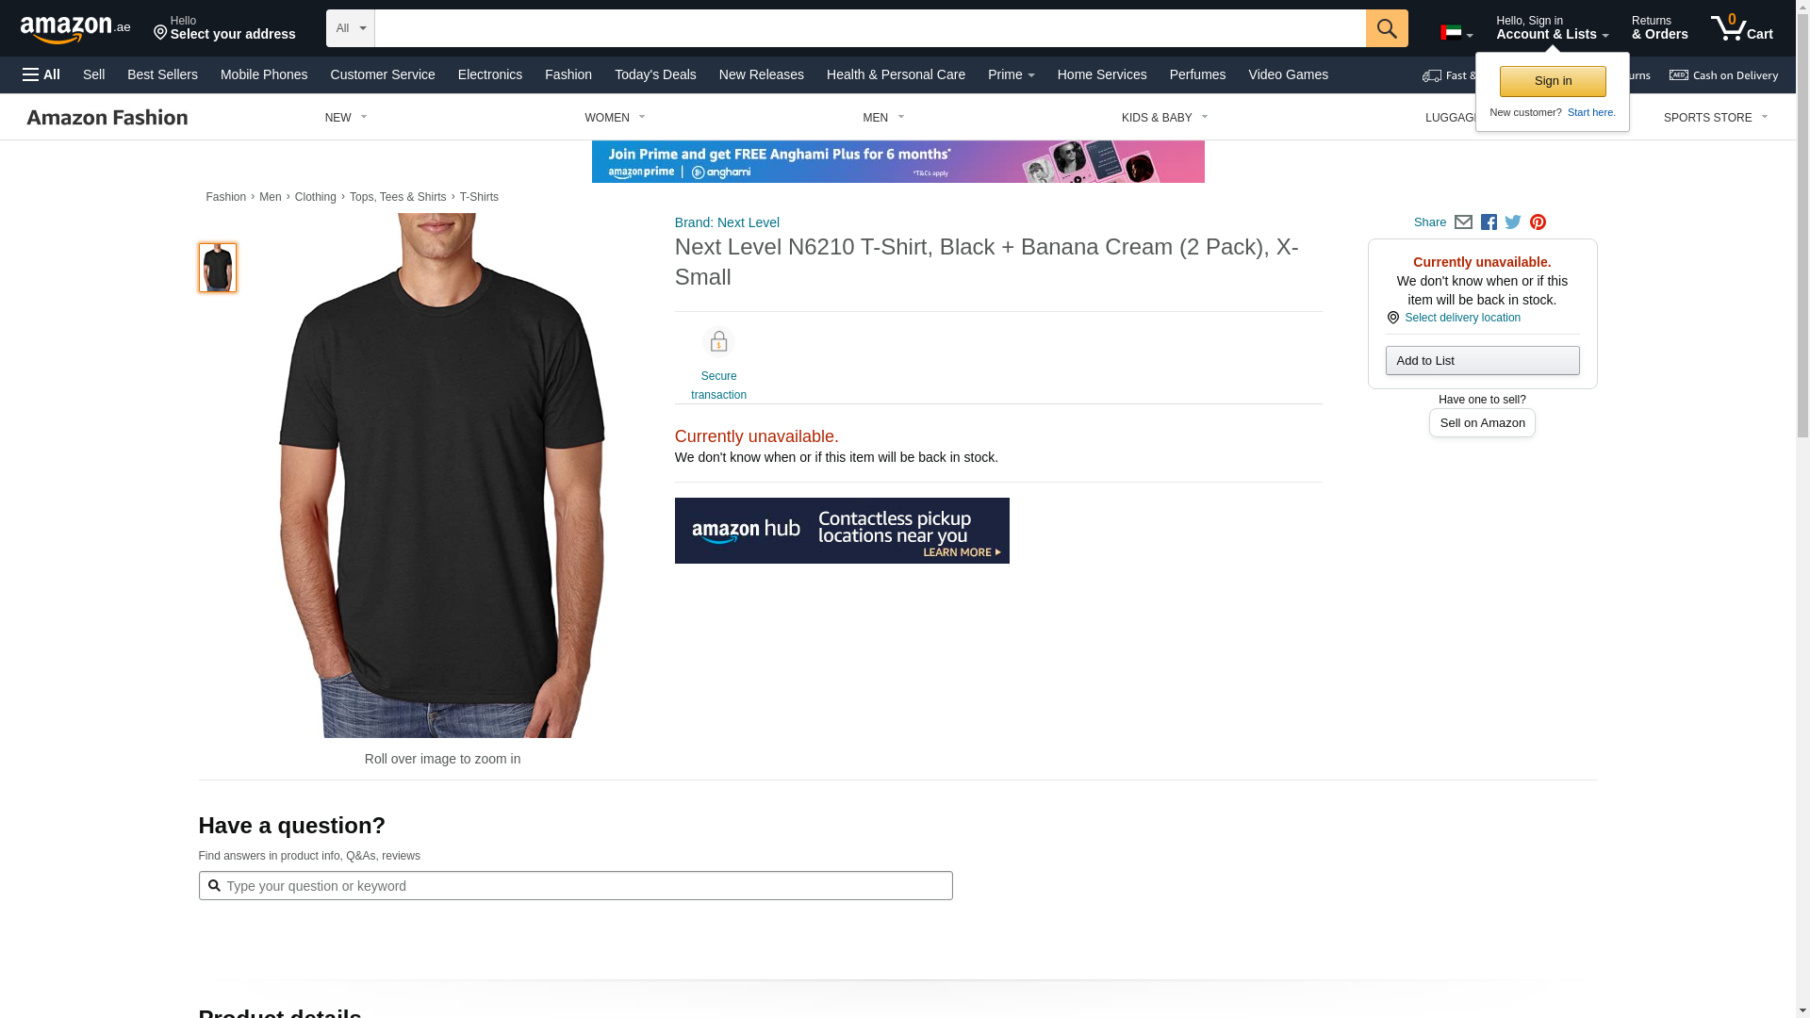This screenshot has width=1810, height=1018.
Task: Click the Sell on Amazon button
Action: pyautogui.click(x=1482, y=423)
